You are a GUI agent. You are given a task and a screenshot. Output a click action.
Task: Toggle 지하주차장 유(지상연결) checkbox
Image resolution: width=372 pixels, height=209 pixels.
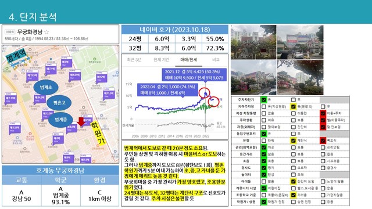click(x=264, y=107)
